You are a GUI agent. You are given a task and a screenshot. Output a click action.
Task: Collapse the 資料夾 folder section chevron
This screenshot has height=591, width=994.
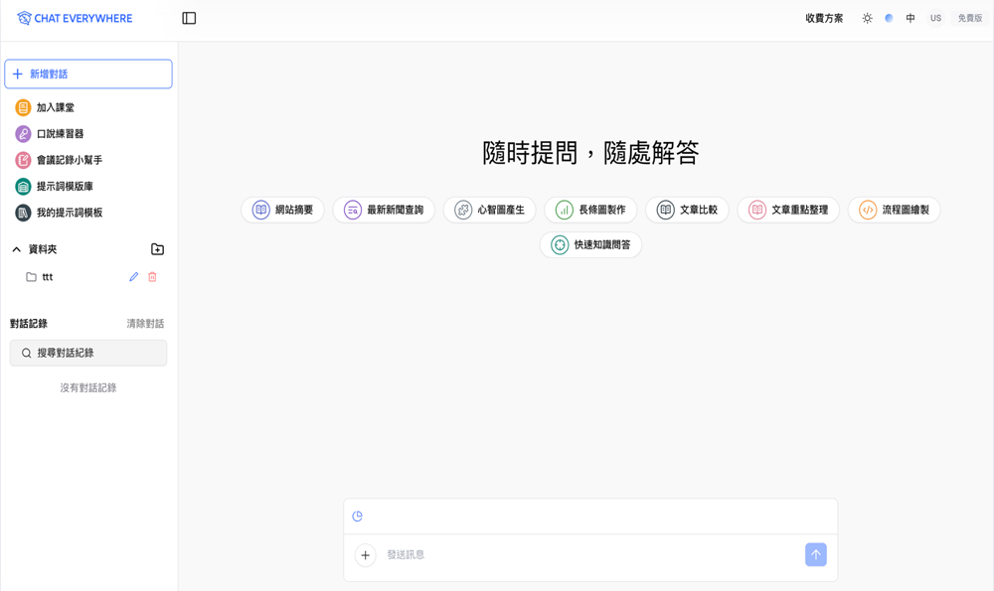click(17, 249)
